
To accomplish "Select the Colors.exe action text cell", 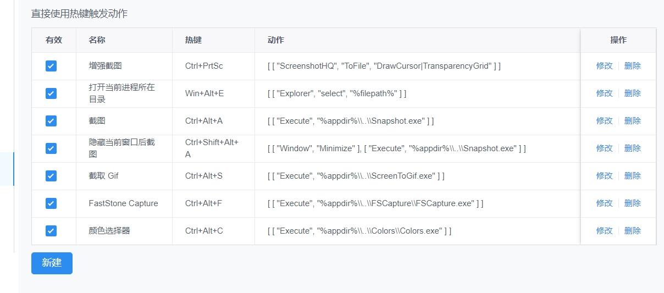I will pyautogui.click(x=359, y=231).
